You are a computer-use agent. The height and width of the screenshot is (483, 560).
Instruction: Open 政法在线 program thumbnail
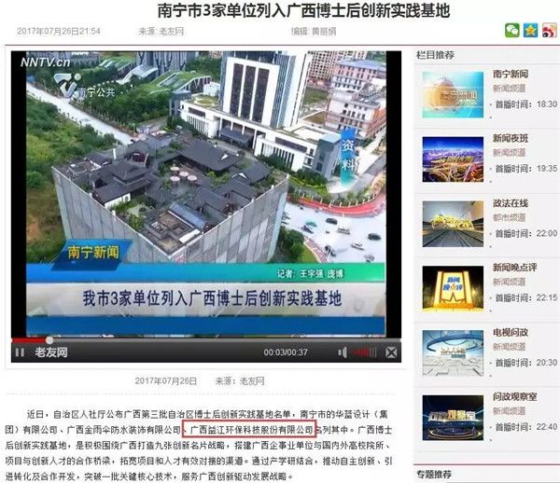coord(453,224)
